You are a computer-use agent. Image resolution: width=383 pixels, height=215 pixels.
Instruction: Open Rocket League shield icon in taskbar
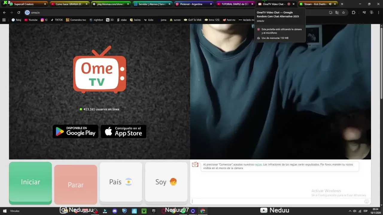tap(124, 211)
